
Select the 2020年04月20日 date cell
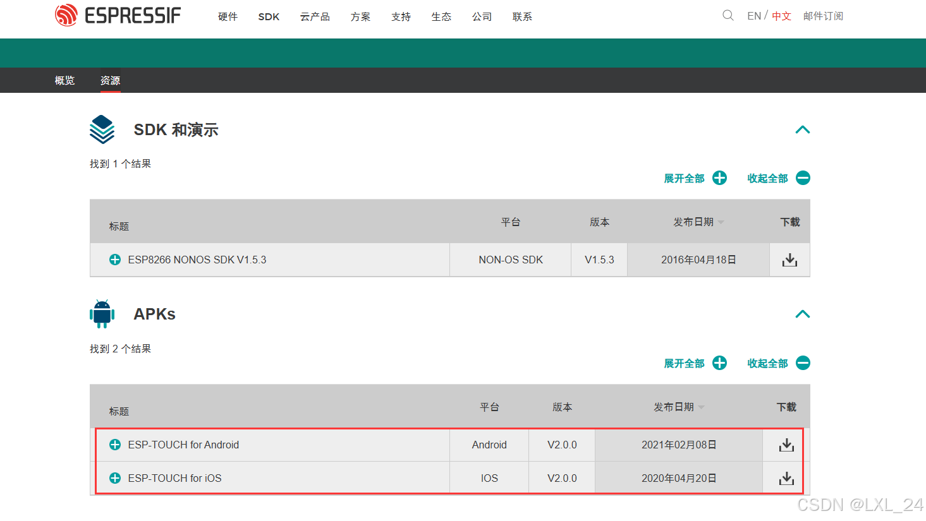pyautogui.click(x=679, y=478)
